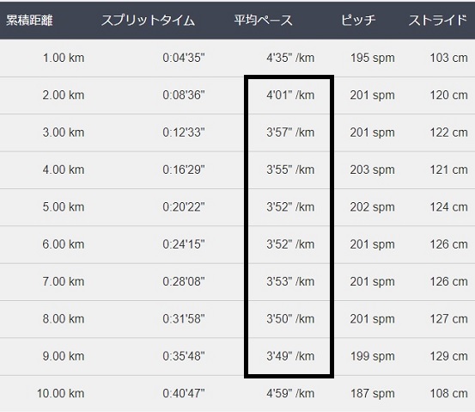
Task: Click the 127 cm stride value
Action: point(449,319)
